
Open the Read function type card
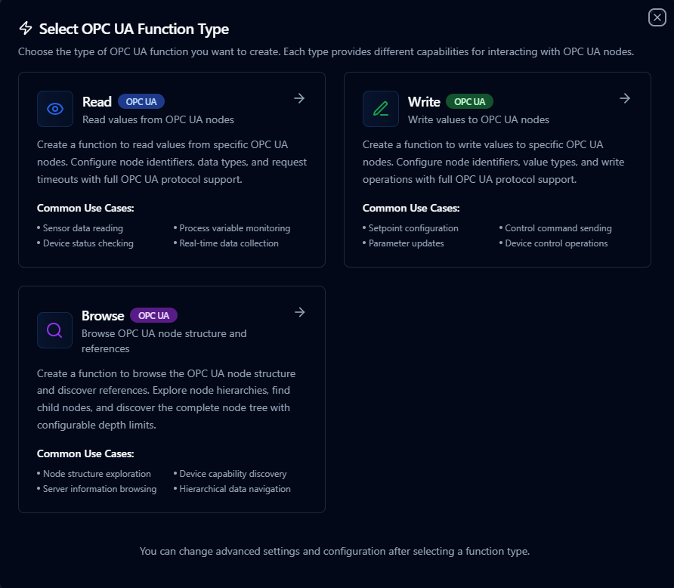[x=172, y=170]
